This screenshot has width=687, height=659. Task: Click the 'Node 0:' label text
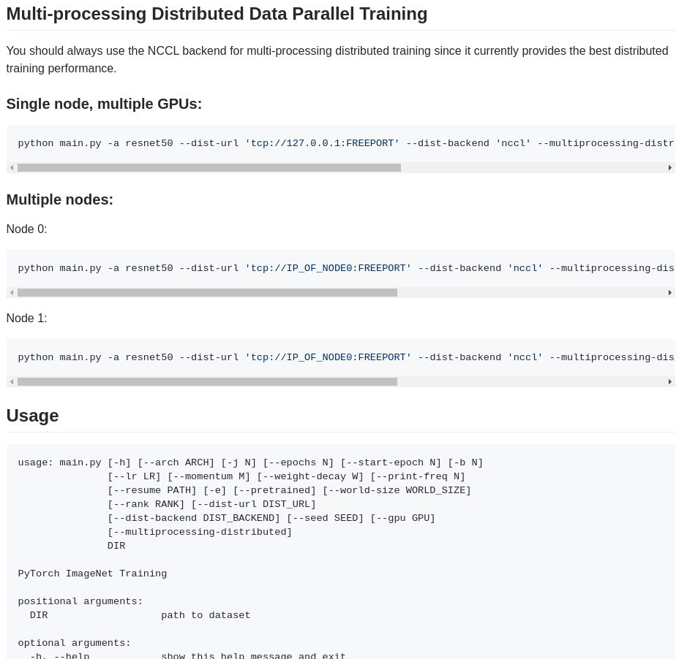[26, 229]
